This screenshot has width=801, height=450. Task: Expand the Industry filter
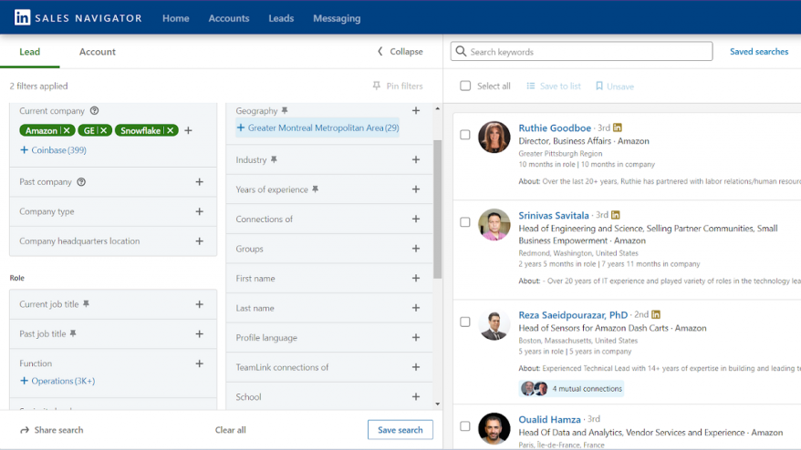point(415,160)
